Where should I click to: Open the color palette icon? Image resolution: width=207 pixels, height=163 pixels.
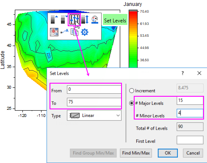[95, 20]
